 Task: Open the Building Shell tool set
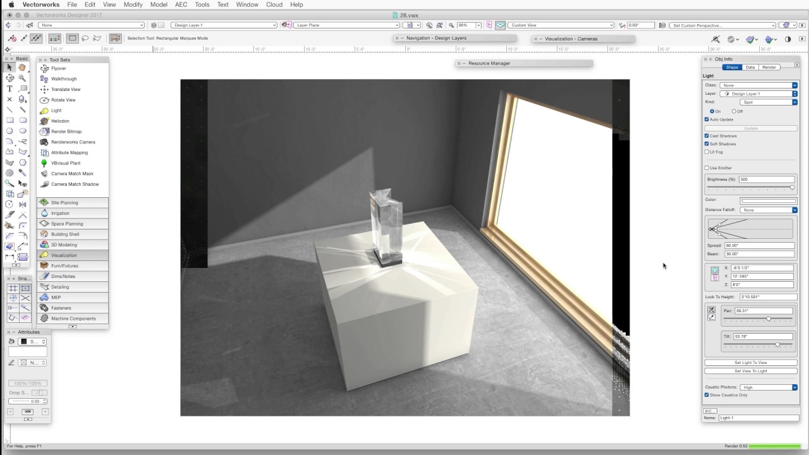[x=73, y=234]
